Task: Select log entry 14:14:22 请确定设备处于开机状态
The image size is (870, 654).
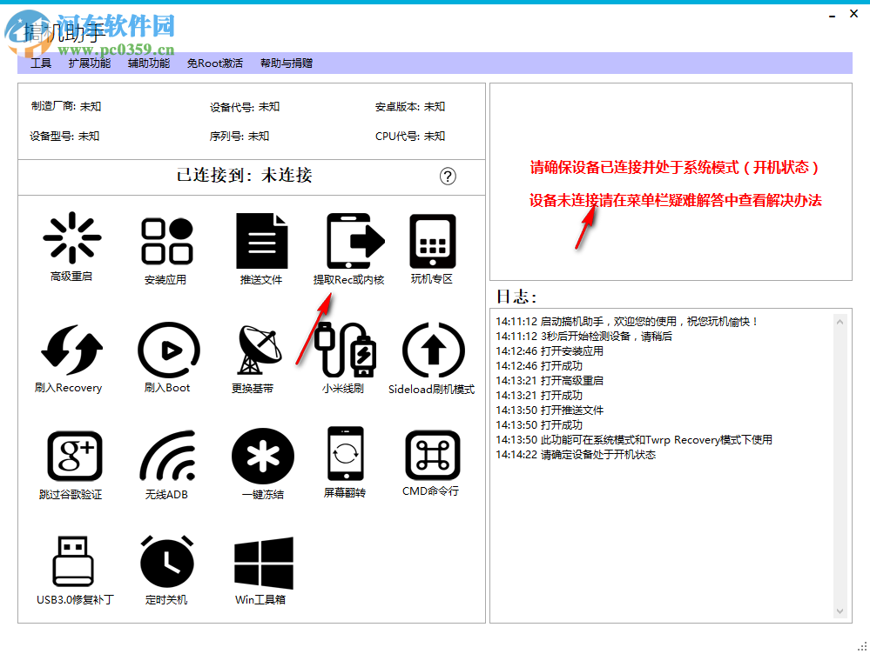Action: tap(576, 455)
